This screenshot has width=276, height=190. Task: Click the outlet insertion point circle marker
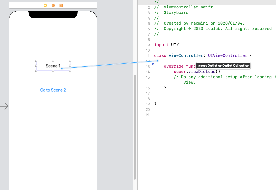click(x=153, y=64)
